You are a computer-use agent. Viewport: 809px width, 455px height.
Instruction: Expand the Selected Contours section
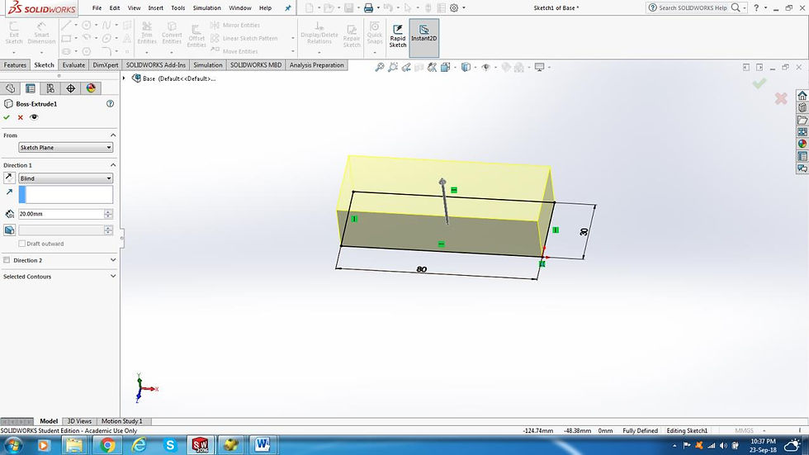click(113, 277)
